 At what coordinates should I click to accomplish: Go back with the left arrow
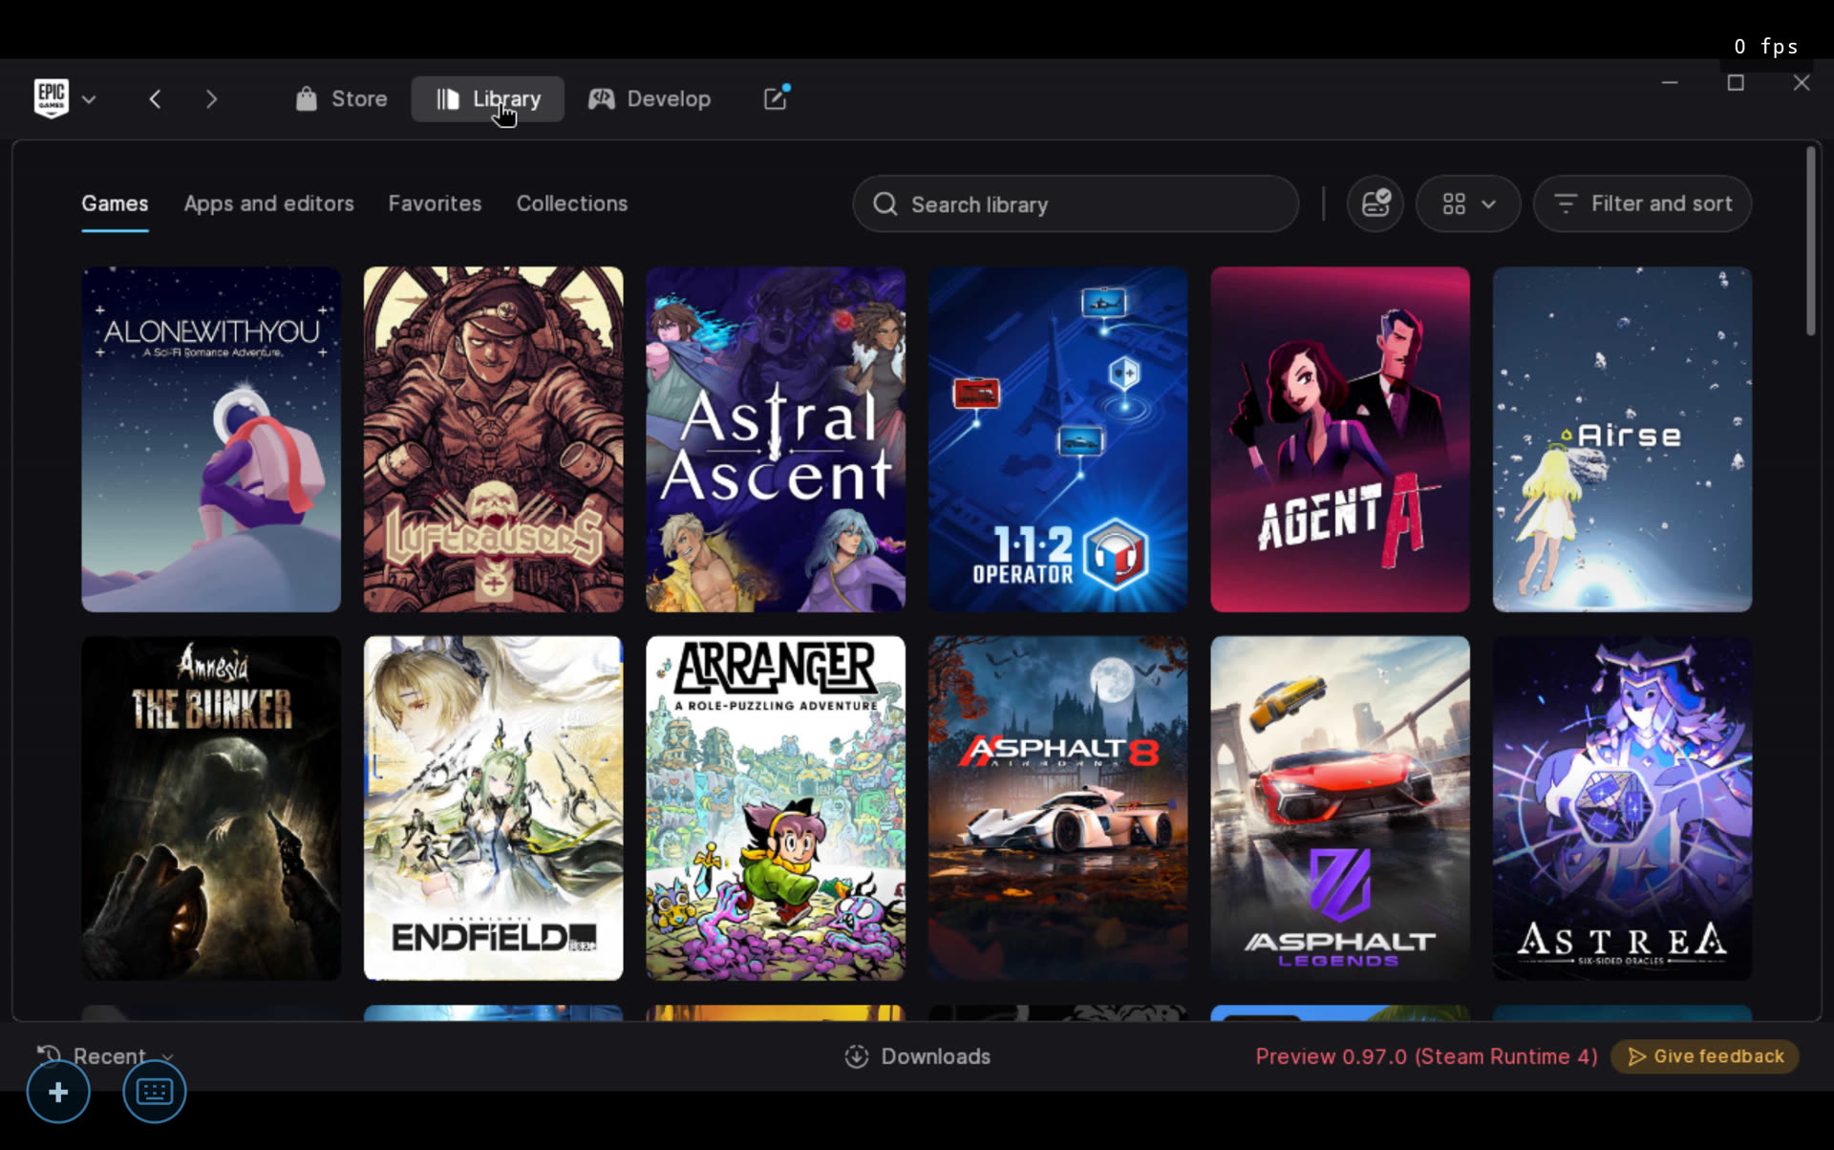click(x=155, y=99)
